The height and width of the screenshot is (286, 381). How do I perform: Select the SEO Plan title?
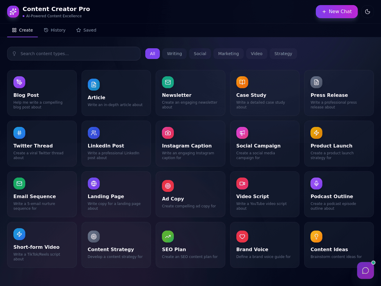tap(174, 249)
